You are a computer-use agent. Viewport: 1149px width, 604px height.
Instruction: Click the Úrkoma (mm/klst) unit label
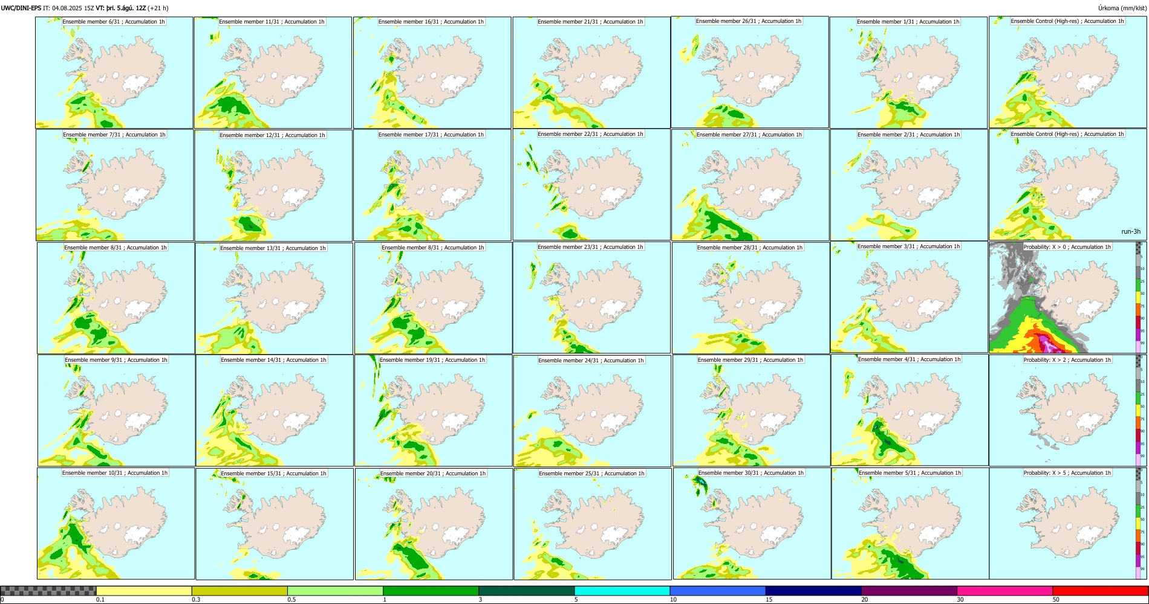pos(1122,8)
